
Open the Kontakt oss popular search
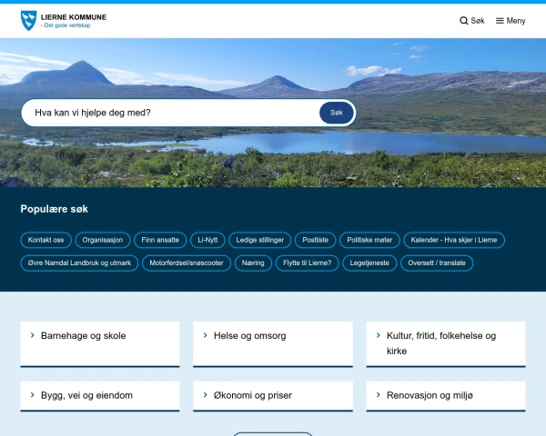point(46,240)
